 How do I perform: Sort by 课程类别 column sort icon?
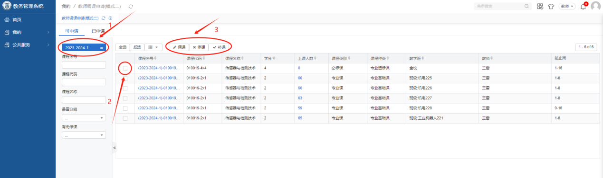[350, 58]
